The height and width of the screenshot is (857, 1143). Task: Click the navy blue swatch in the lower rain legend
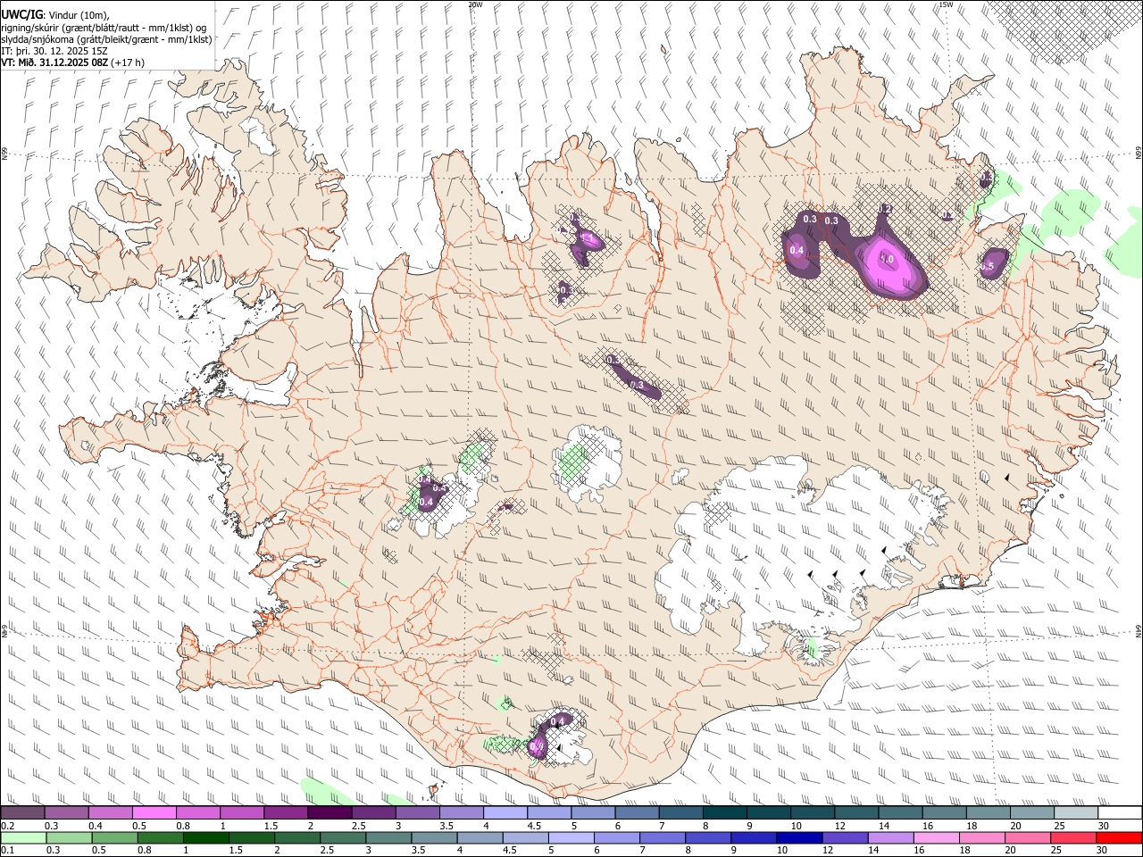797,838
